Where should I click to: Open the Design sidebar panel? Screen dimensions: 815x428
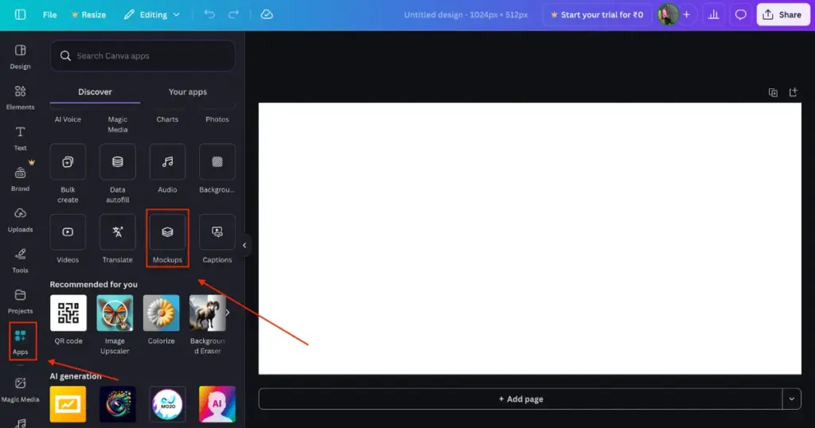20,56
